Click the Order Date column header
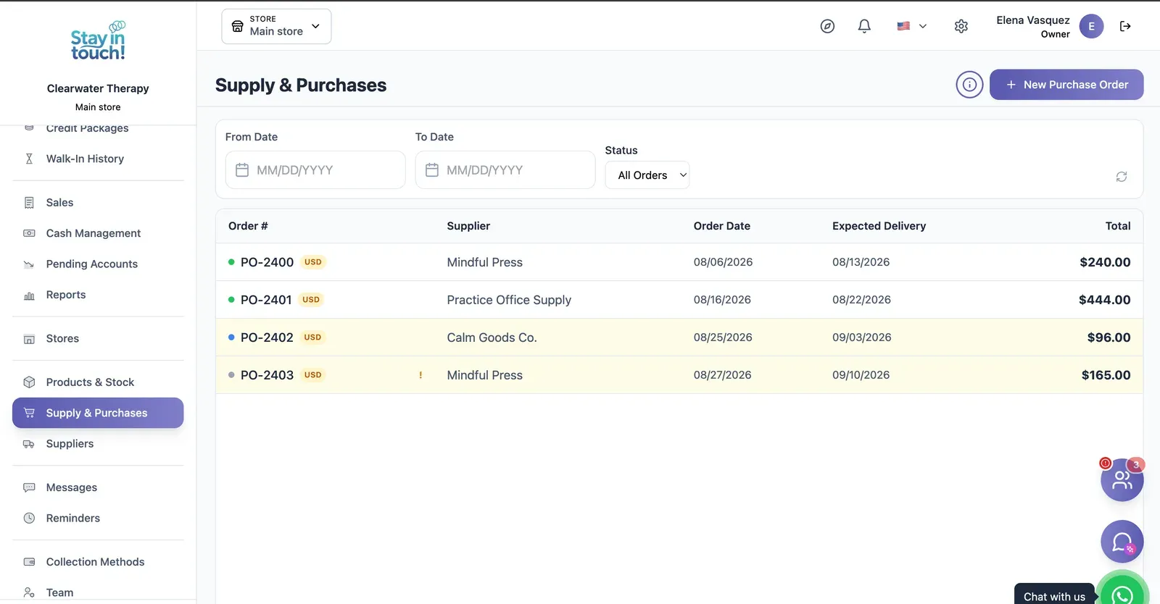The width and height of the screenshot is (1160, 604). [721, 226]
